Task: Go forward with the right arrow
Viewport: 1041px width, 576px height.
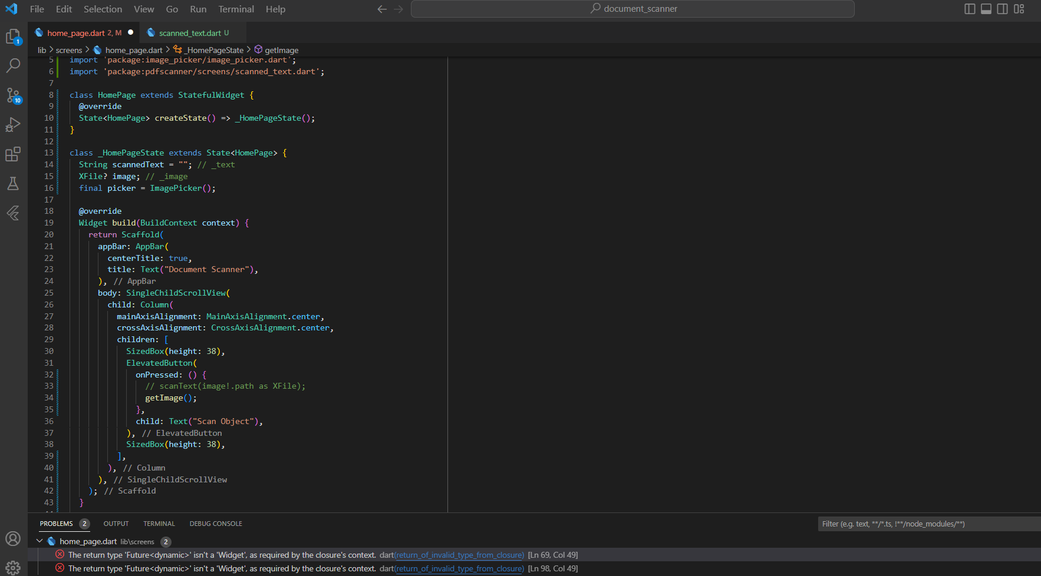Action: 398,9
